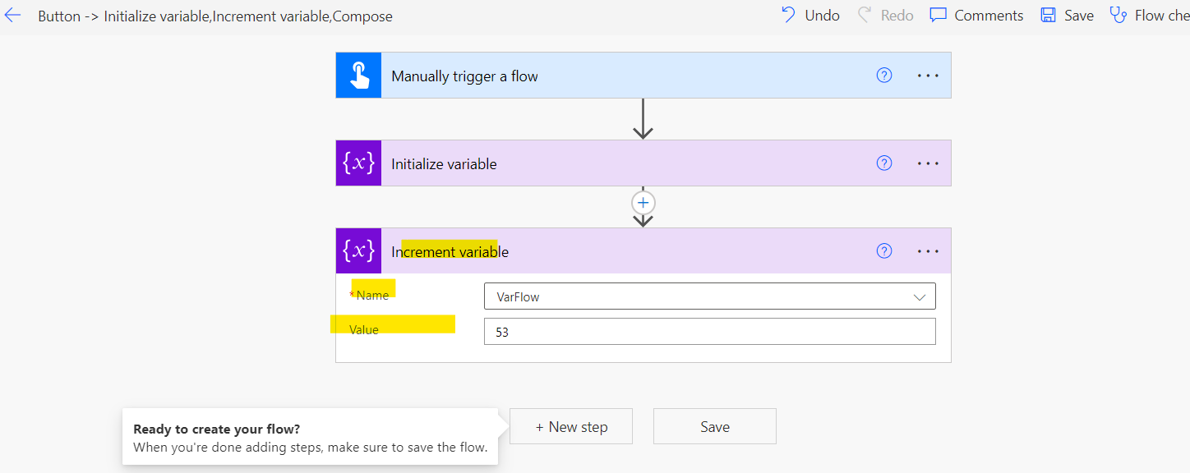Viewport: 1190px width, 473px height.
Task: Open help for Manually trigger a flow
Action: click(884, 76)
